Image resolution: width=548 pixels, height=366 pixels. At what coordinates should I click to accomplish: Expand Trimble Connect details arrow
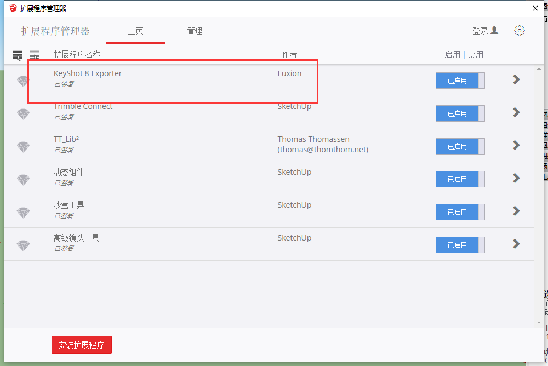(x=516, y=112)
